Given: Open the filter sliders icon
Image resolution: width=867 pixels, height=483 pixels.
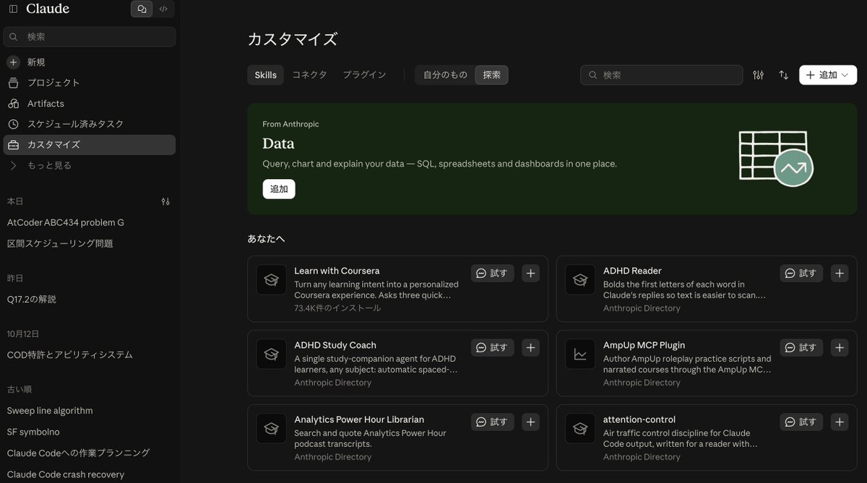Looking at the screenshot, I should tap(758, 75).
